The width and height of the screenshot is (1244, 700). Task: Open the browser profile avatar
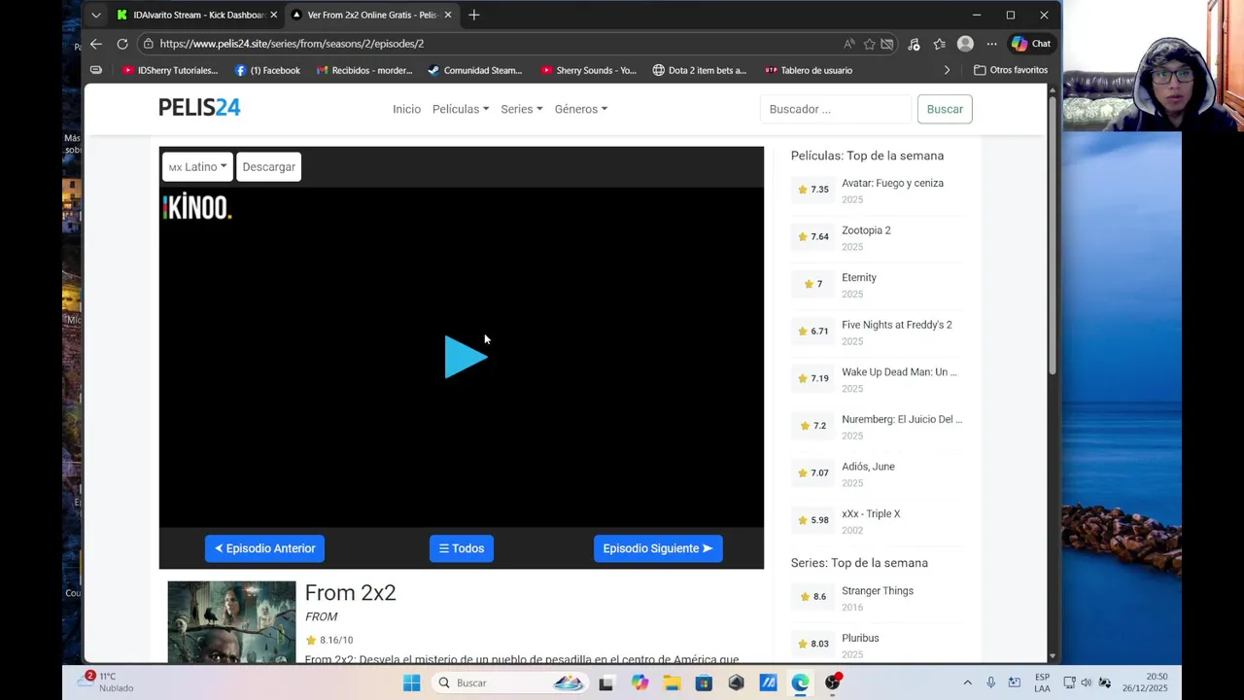(x=965, y=44)
